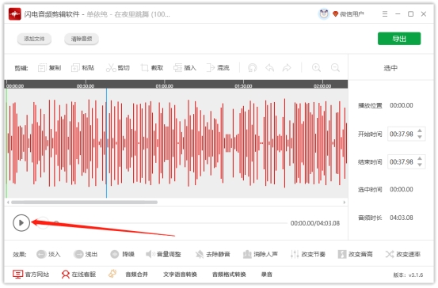
Task: Click the Undo arrow icon
Action: (269, 68)
